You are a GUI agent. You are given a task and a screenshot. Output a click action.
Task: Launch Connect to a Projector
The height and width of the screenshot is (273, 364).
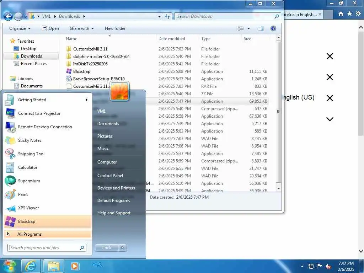point(48,113)
